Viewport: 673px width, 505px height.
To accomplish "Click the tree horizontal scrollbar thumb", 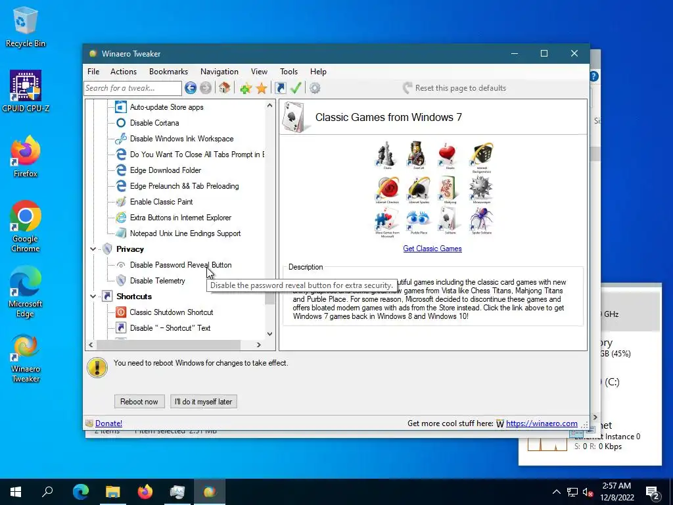I will pos(168,345).
